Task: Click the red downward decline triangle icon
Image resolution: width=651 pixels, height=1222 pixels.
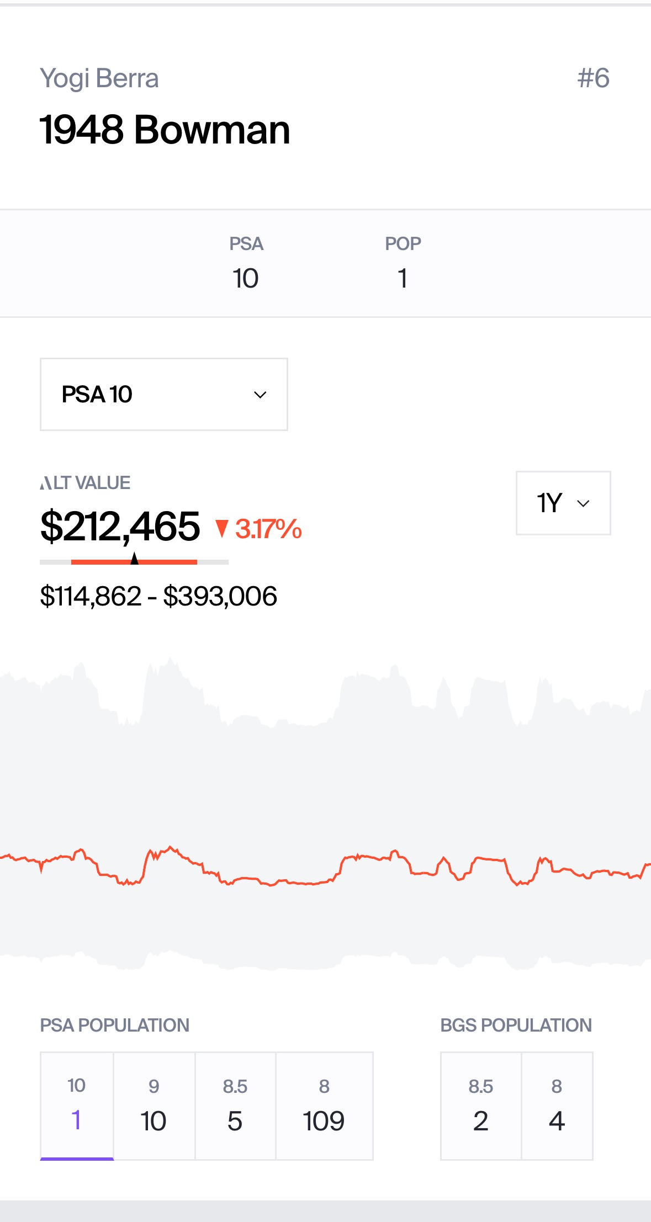Action: point(223,528)
